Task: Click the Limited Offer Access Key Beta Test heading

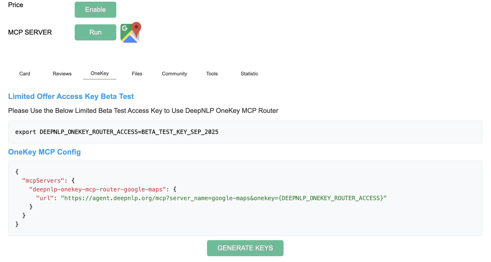Action: (x=71, y=96)
